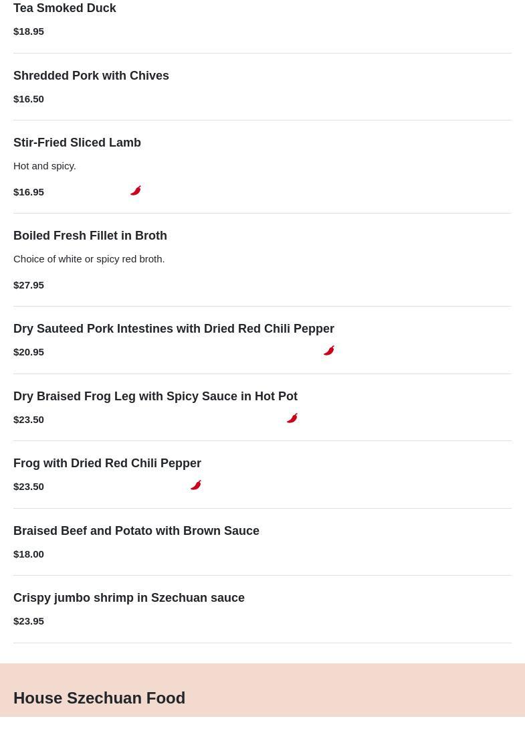Screen dimensions: 525x739
Task: Open Stir-Fried Sliced Lamb dish
Action: click(77, 143)
